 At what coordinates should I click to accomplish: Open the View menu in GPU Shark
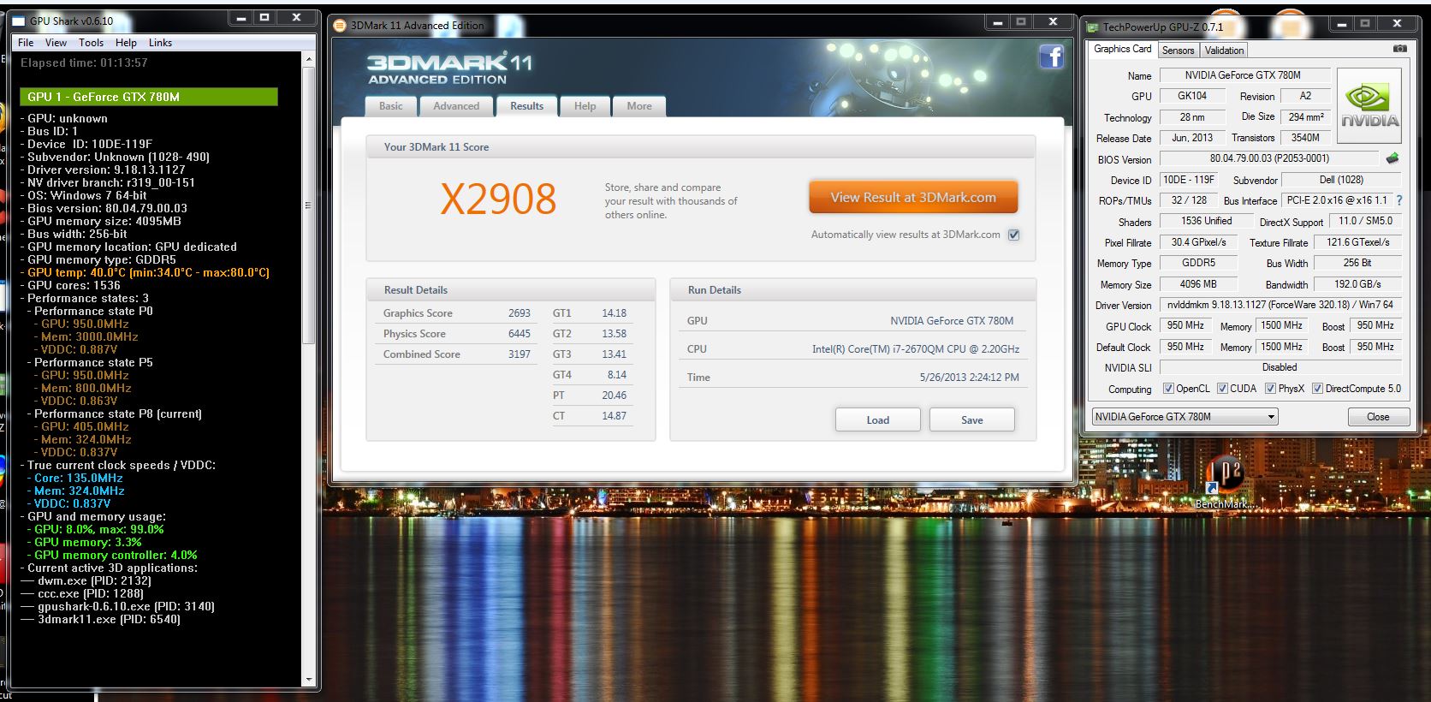[x=56, y=43]
